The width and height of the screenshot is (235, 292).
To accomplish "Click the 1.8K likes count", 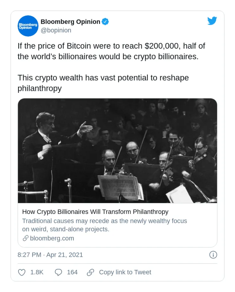I will point(37,272).
